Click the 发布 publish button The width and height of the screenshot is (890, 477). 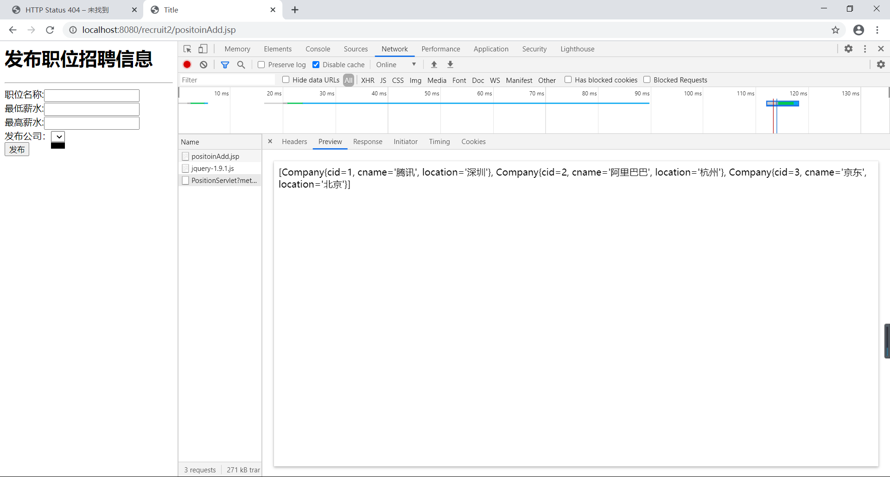coord(17,149)
